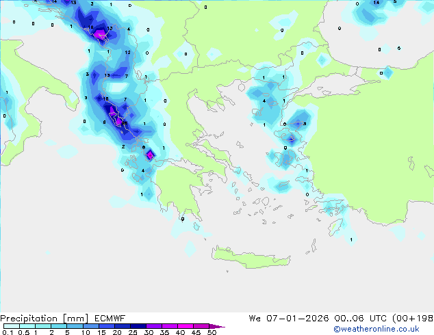Click the weatheronline.co.uk copyright link
Screen dimensions: 434x335
(x=376, y=329)
